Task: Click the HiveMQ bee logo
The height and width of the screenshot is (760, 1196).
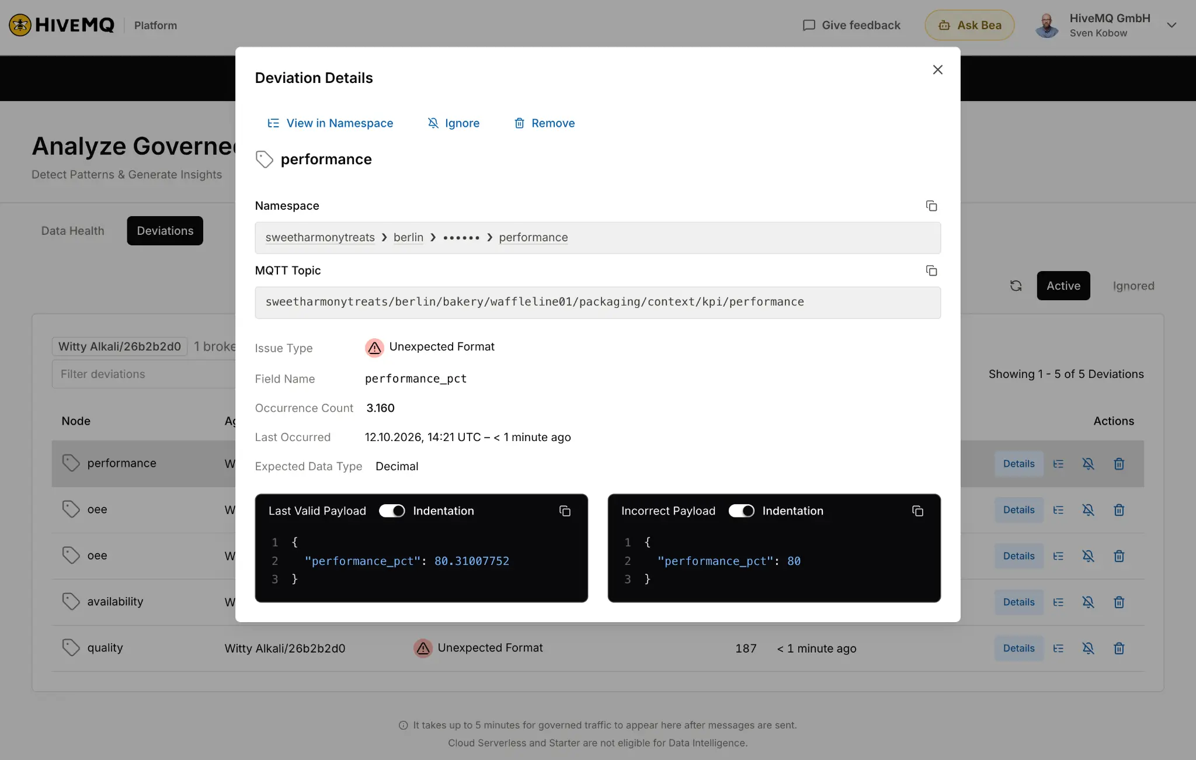Action: pos(20,25)
